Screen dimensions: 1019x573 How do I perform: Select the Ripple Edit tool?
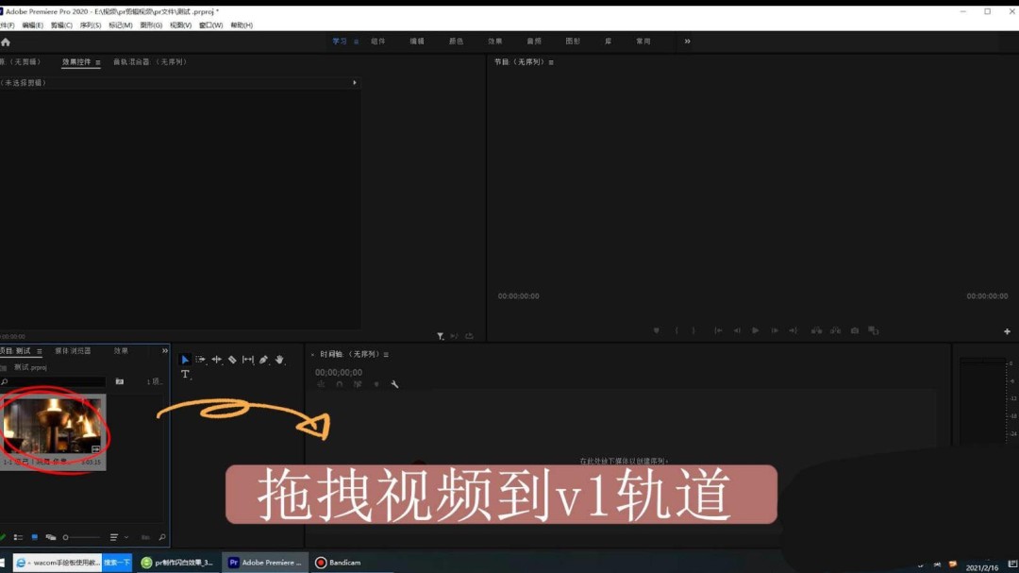(216, 360)
